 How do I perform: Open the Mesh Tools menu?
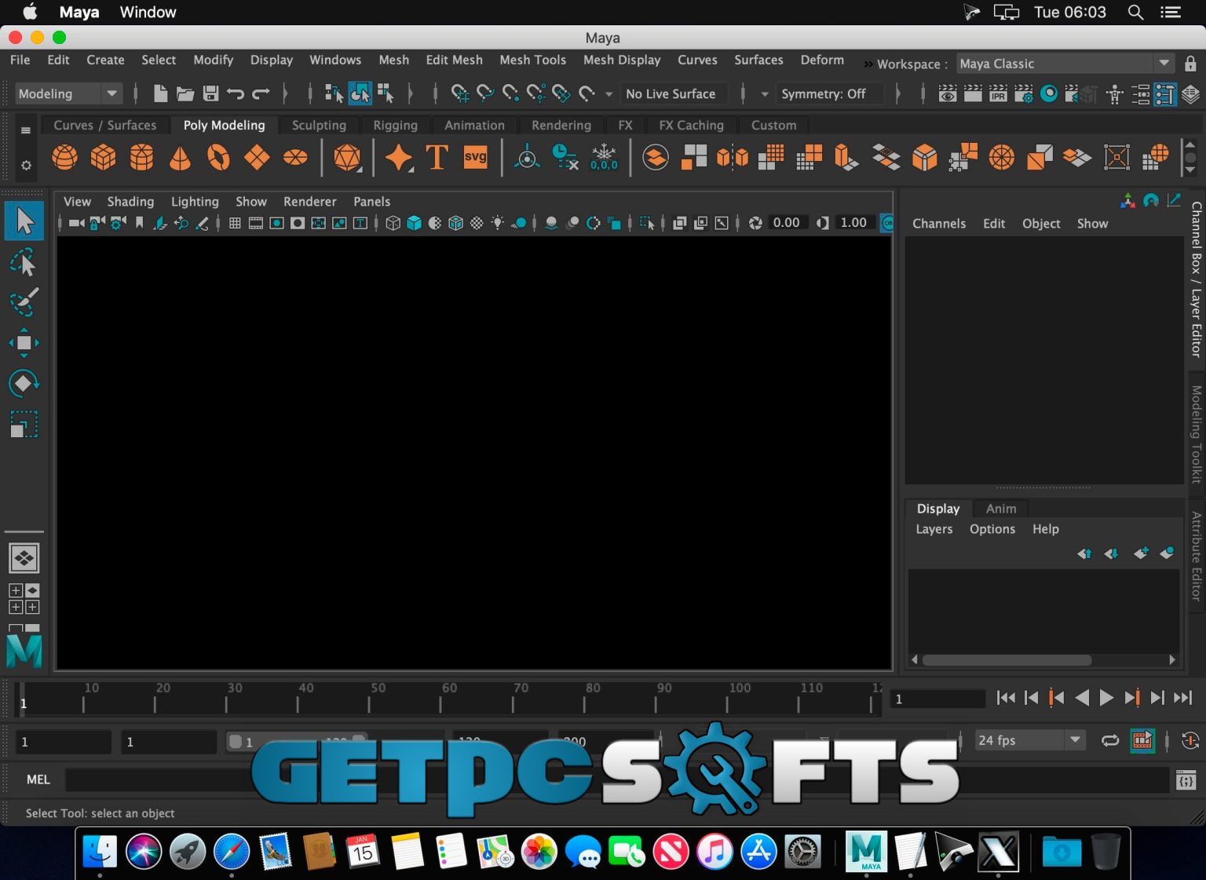click(532, 60)
